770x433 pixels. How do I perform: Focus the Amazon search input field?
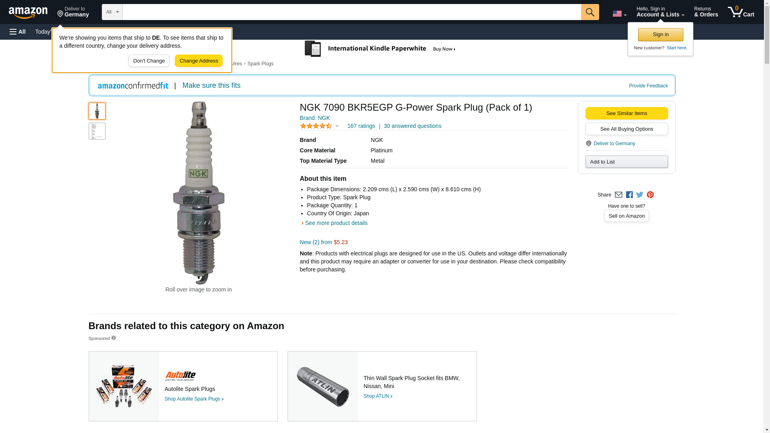coord(351,12)
